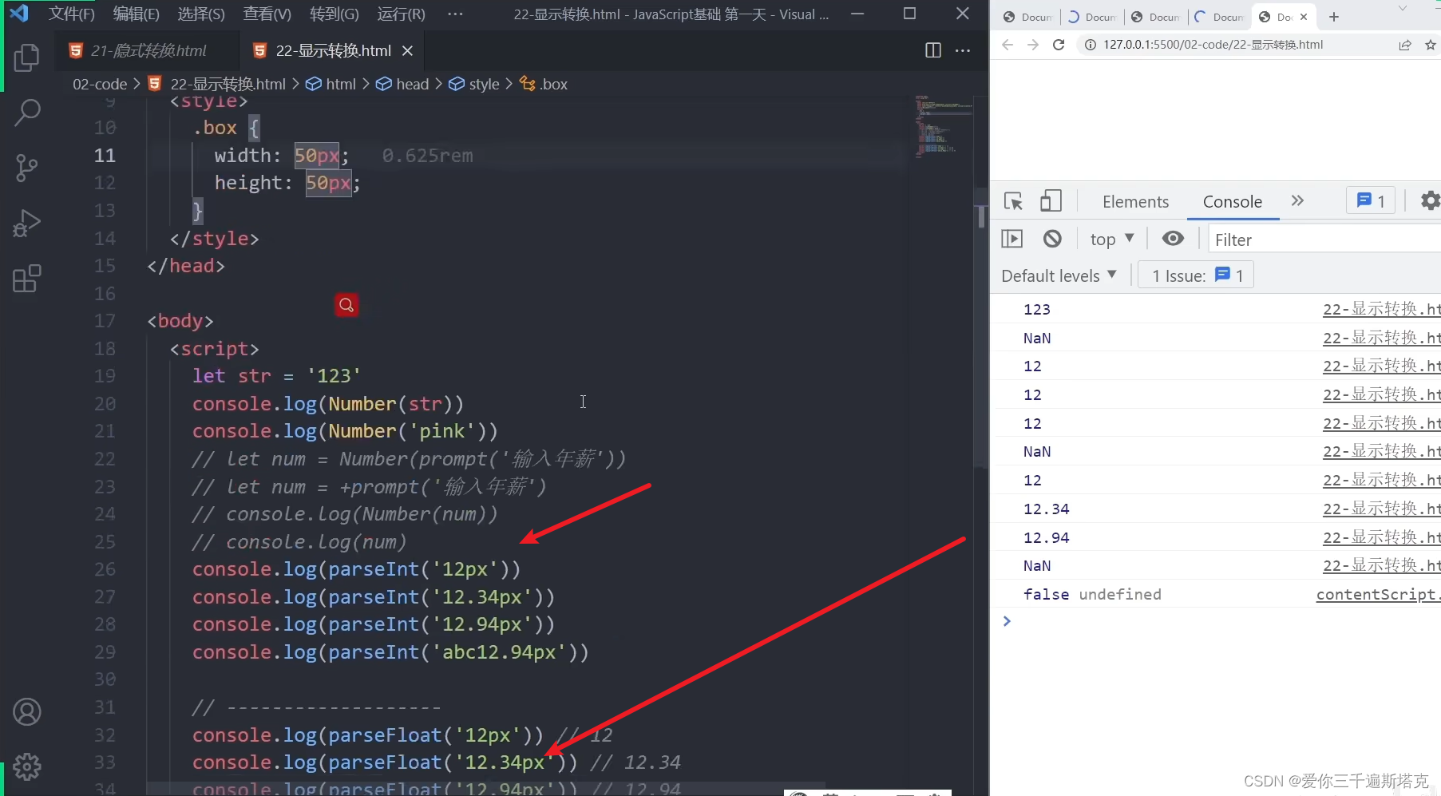Viewport: 1441px width, 796px height.
Task: Open the Run and Debug panel
Action: (x=27, y=224)
